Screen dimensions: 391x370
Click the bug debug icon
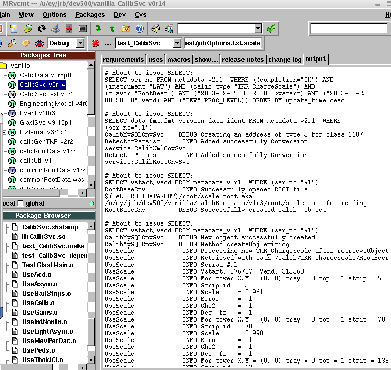(x=39, y=43)
